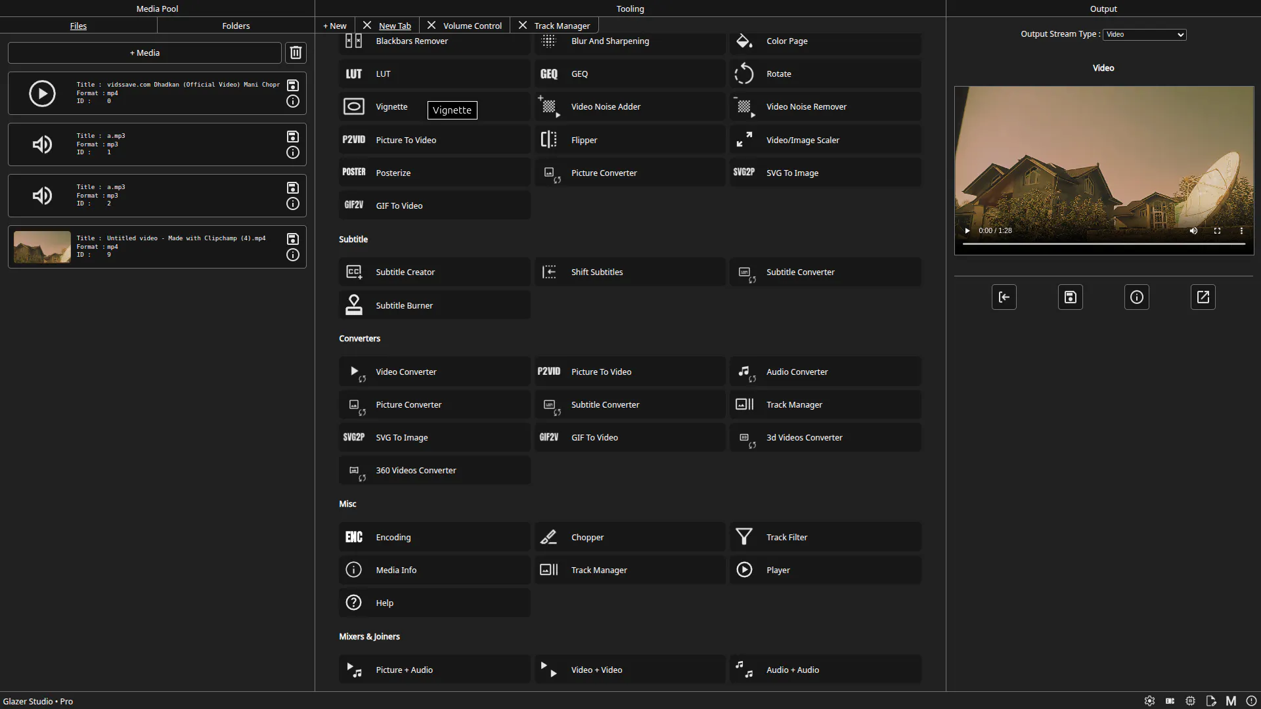Open Subtitle Burner
Image resolution: width=1261 pixels, height=709 pixels.
click(x=434, y=305)
